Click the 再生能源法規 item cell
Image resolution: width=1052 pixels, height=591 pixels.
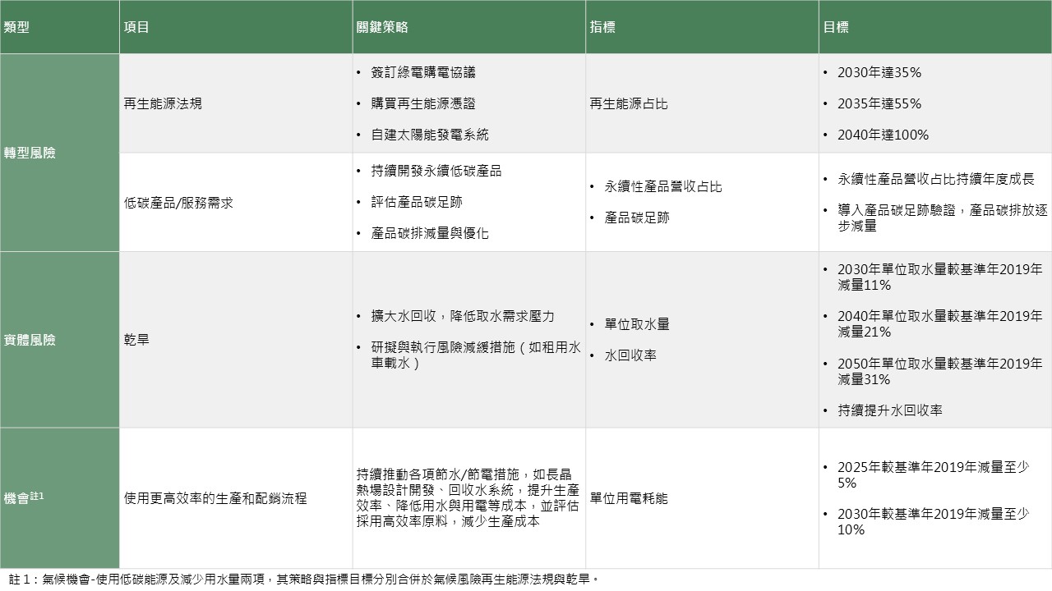(163, 103)
